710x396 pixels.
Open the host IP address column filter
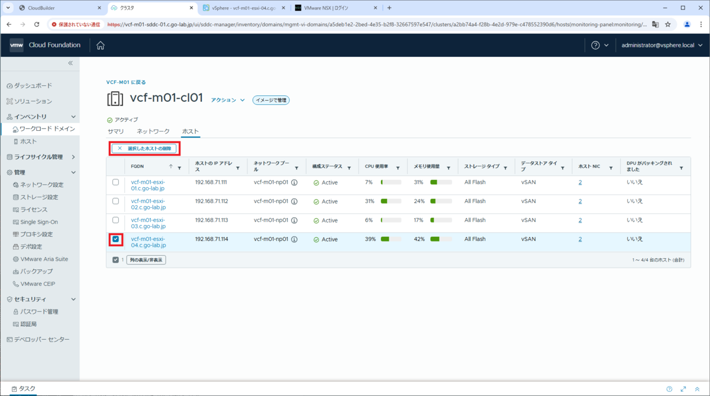tap(238, 168)
